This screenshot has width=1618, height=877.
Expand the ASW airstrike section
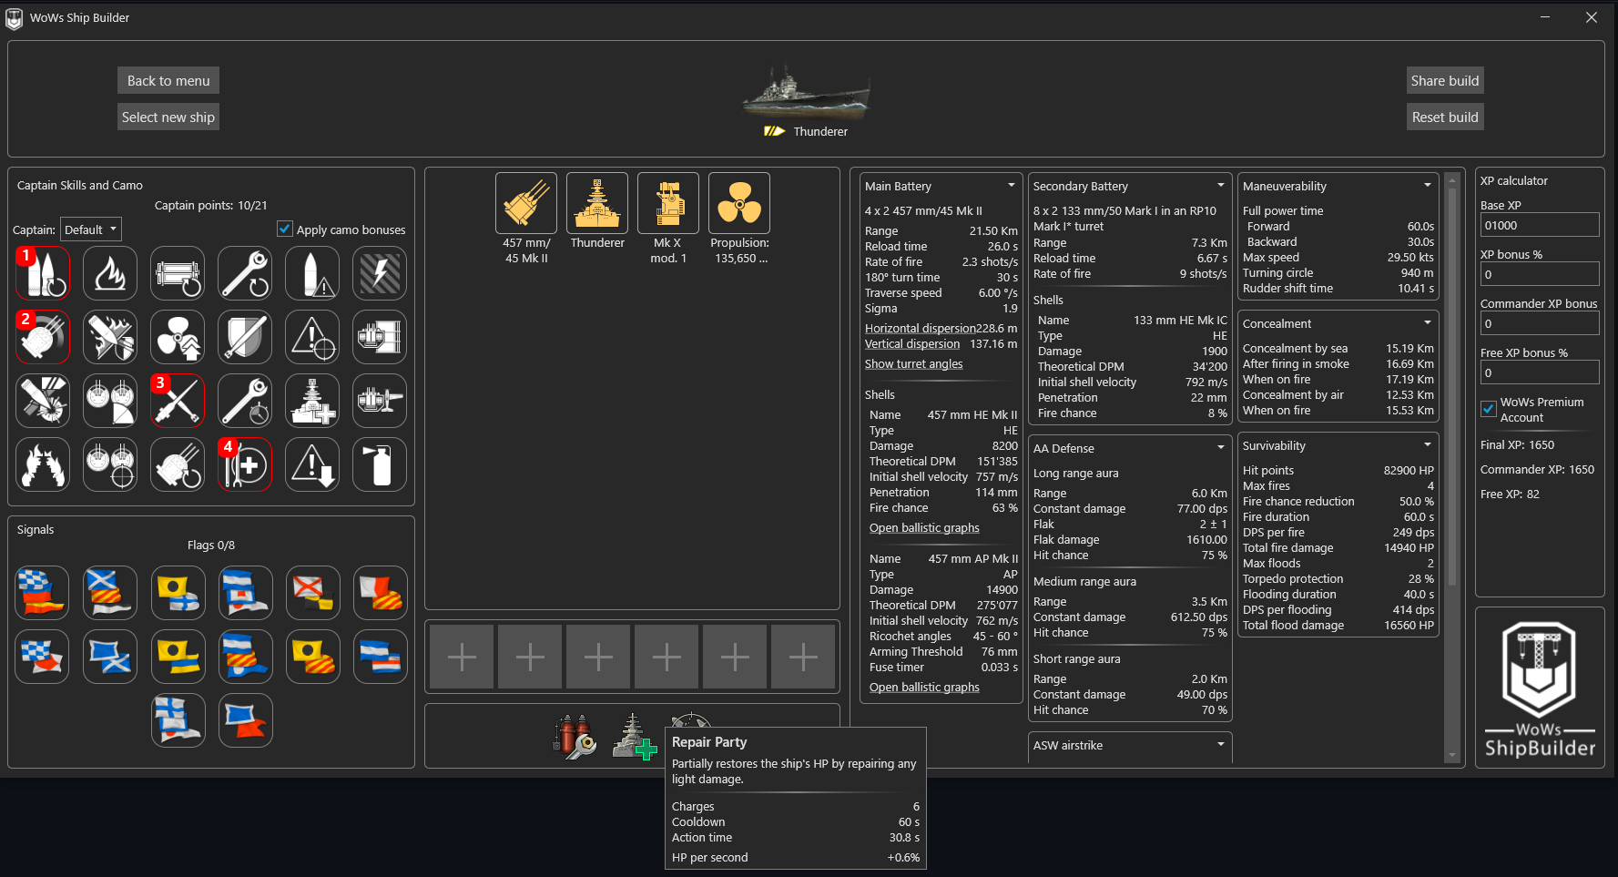1219,745
